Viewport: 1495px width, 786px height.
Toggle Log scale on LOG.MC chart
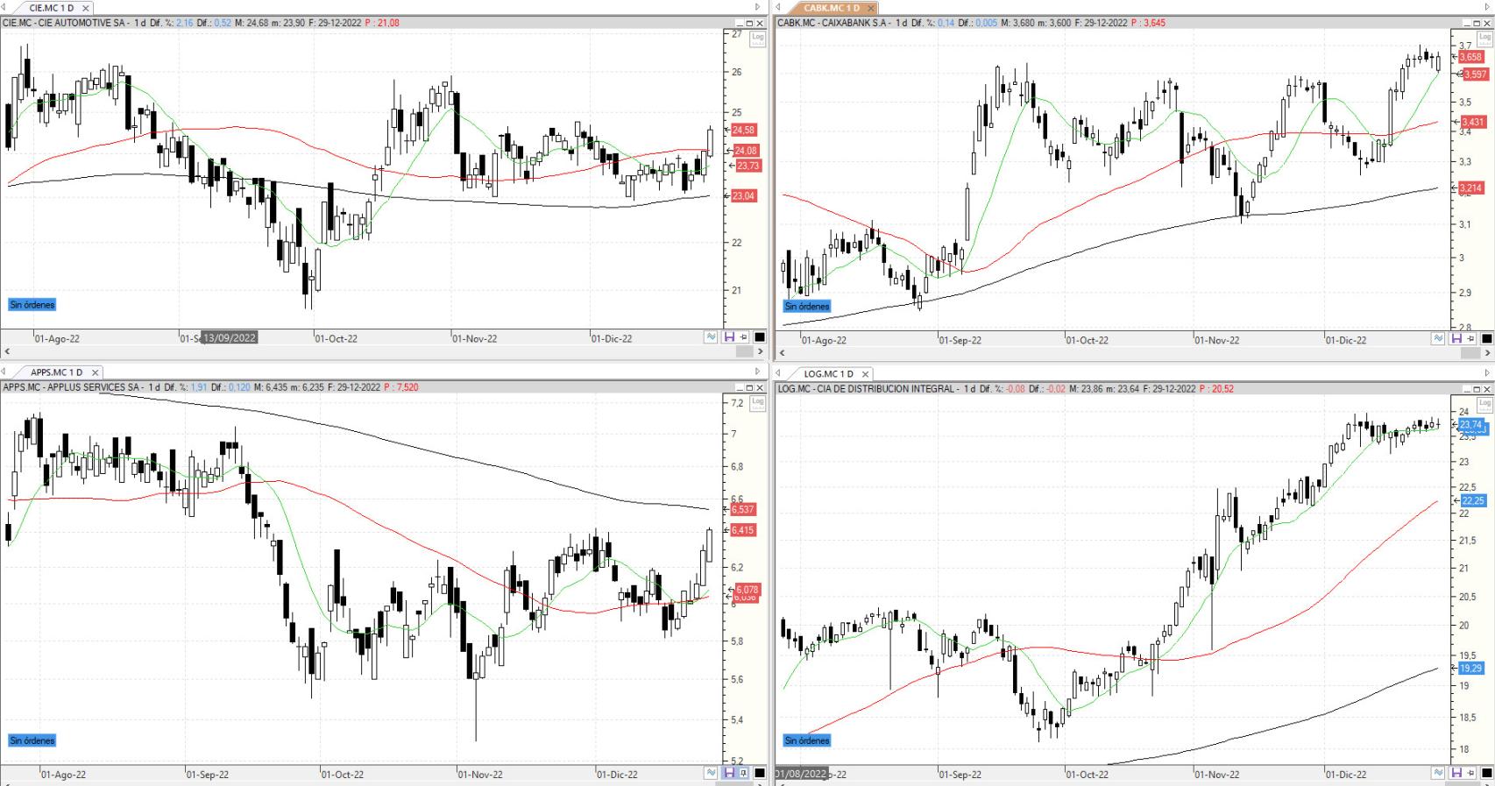coord(1485,402)
